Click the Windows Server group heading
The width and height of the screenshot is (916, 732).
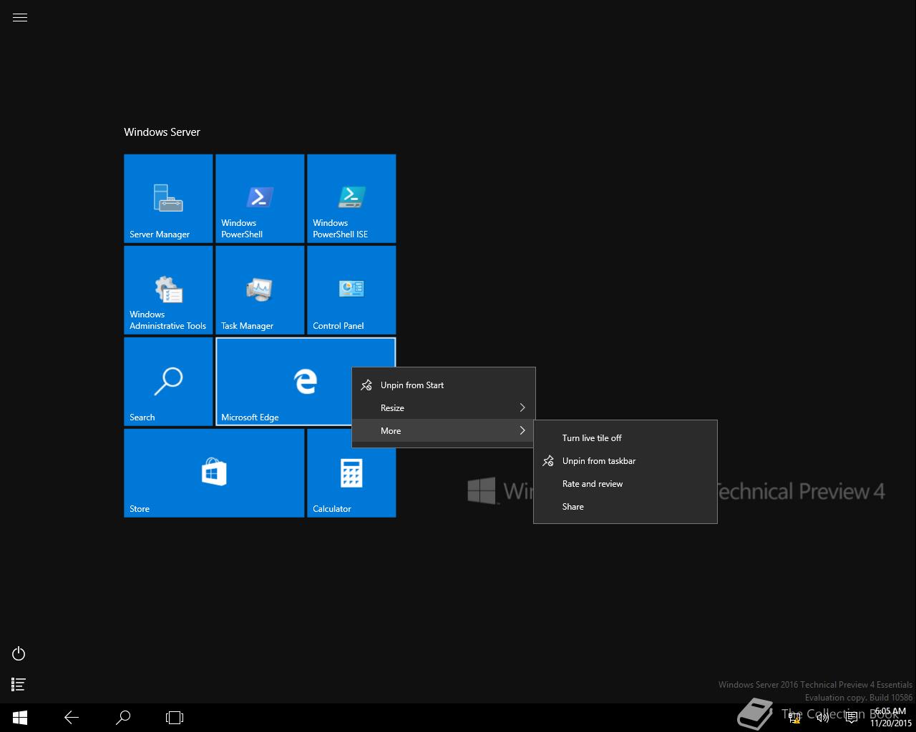click(x=162, y=132)
